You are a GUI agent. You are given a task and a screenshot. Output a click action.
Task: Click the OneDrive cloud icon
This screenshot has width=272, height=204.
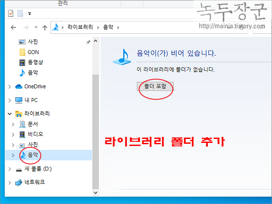pyautogui.click(x=19, y=87)
